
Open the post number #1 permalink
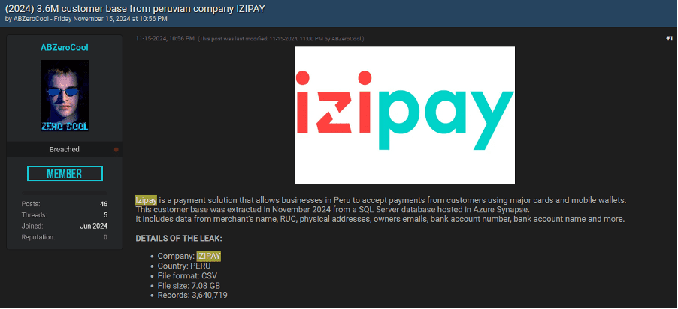pos(669,39)
